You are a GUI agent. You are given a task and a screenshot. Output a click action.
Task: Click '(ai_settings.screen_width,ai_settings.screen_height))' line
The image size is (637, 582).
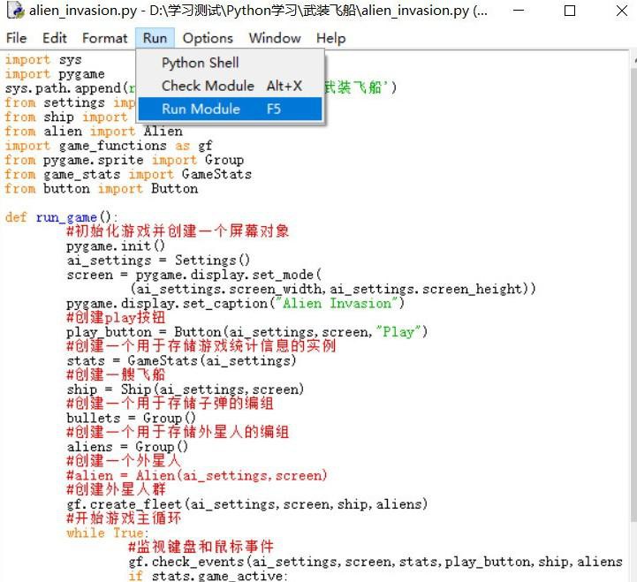[333, 289]
